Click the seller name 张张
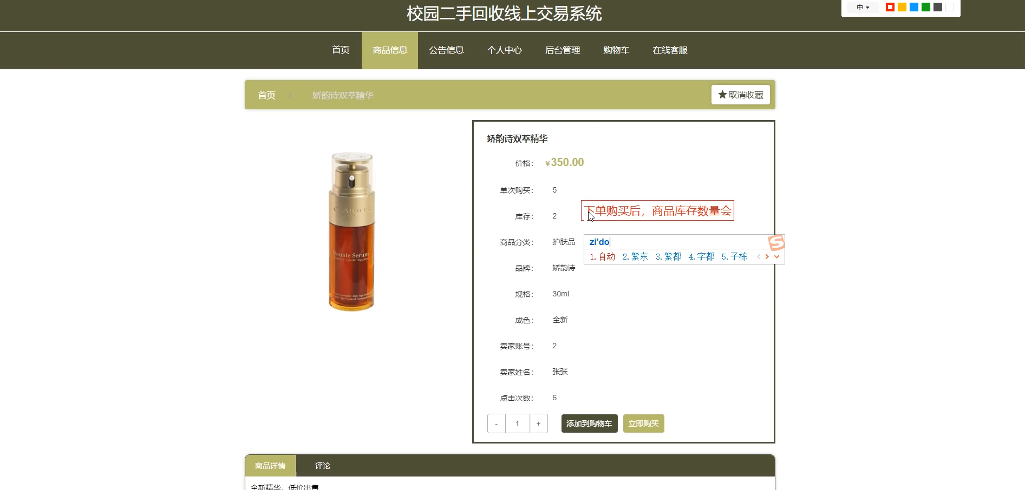Viewport: 1025px width, 490px height. coord(560,372)
